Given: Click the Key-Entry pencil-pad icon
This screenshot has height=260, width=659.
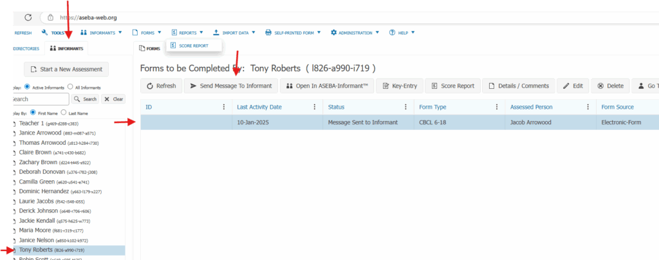Looking at the screenshot, I should [x=385, y=86].
